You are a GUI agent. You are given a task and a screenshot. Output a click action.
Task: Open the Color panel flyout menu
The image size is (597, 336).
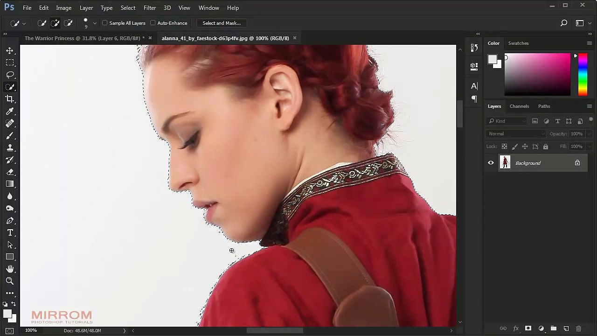click(589, 43)
